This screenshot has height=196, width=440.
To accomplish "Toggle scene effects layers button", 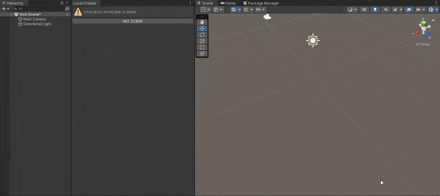I will tap(395, 10).
